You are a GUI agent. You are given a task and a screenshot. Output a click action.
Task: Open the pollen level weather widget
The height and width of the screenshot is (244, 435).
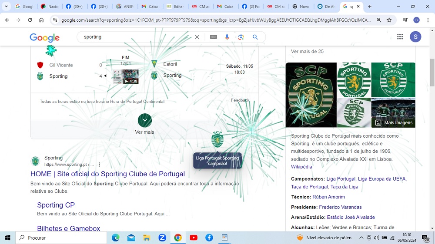click(324, 237)
